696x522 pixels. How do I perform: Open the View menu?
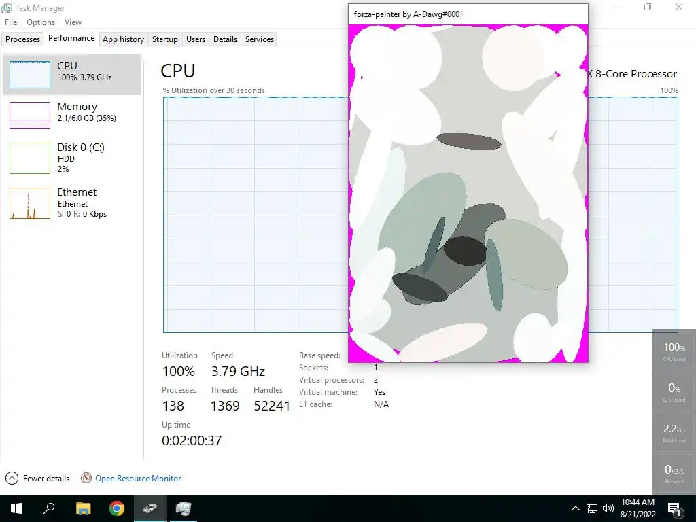pos(73,22)
